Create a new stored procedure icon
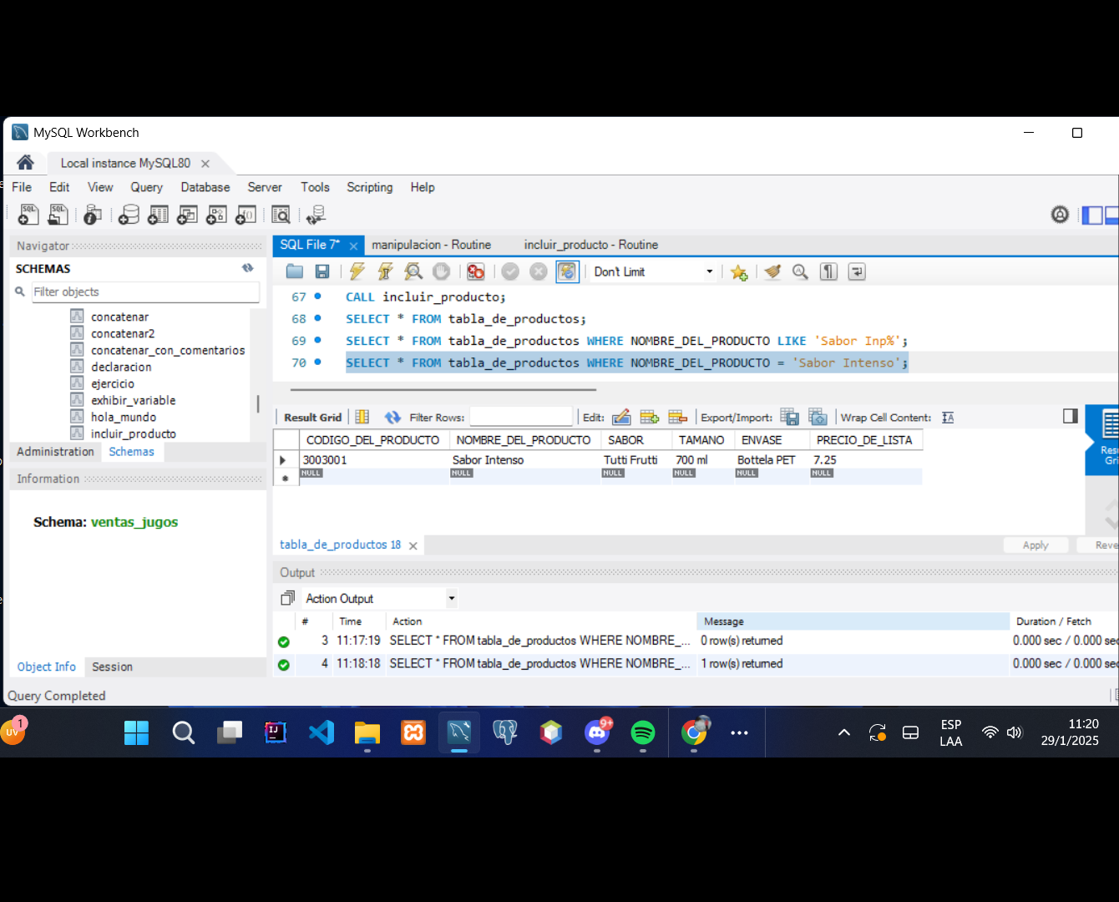The width and height of the screenshot is (1119, 902). tap(216, 215)
